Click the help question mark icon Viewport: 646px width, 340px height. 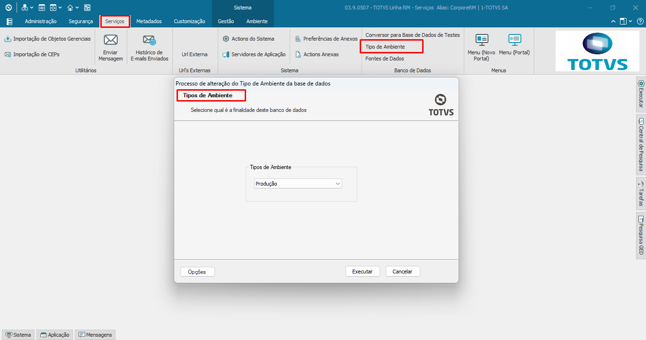(639, 21)
